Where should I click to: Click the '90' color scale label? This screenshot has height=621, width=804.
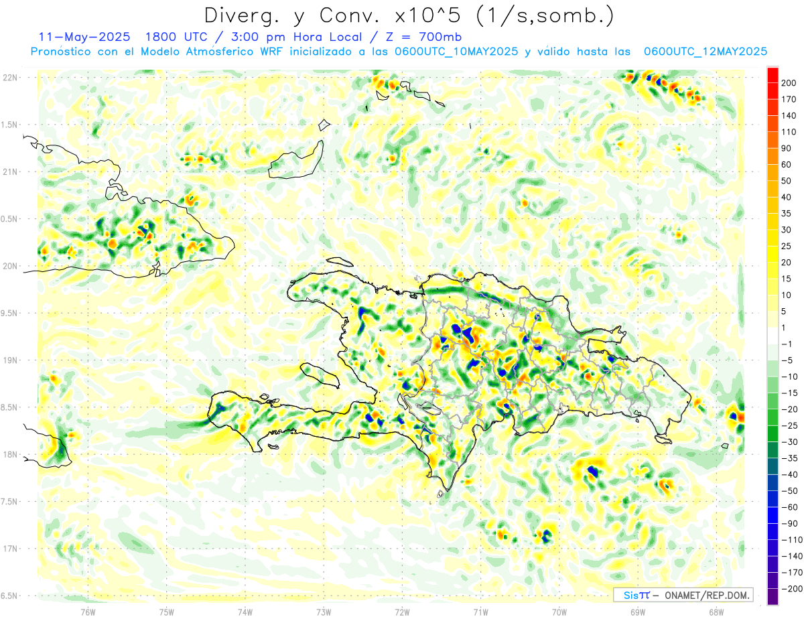787,148
